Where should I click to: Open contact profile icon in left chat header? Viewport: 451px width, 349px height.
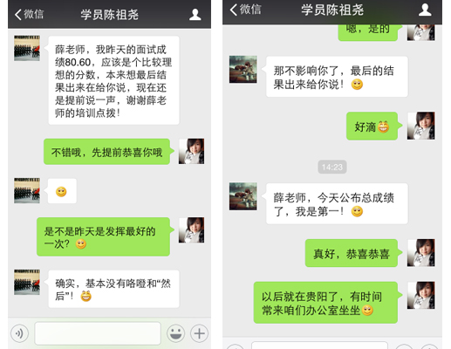point(195,15)
